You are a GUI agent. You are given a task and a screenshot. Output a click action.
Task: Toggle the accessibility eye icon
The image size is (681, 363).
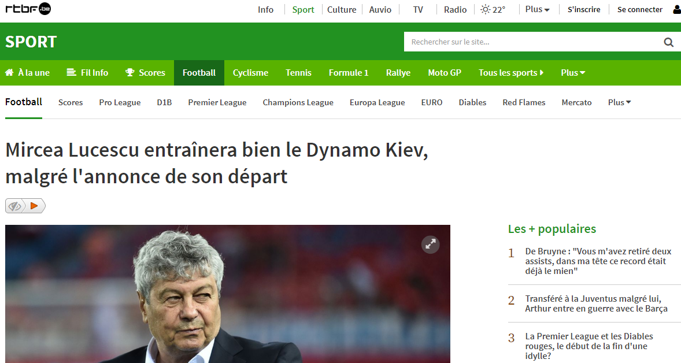pos(14,206)
